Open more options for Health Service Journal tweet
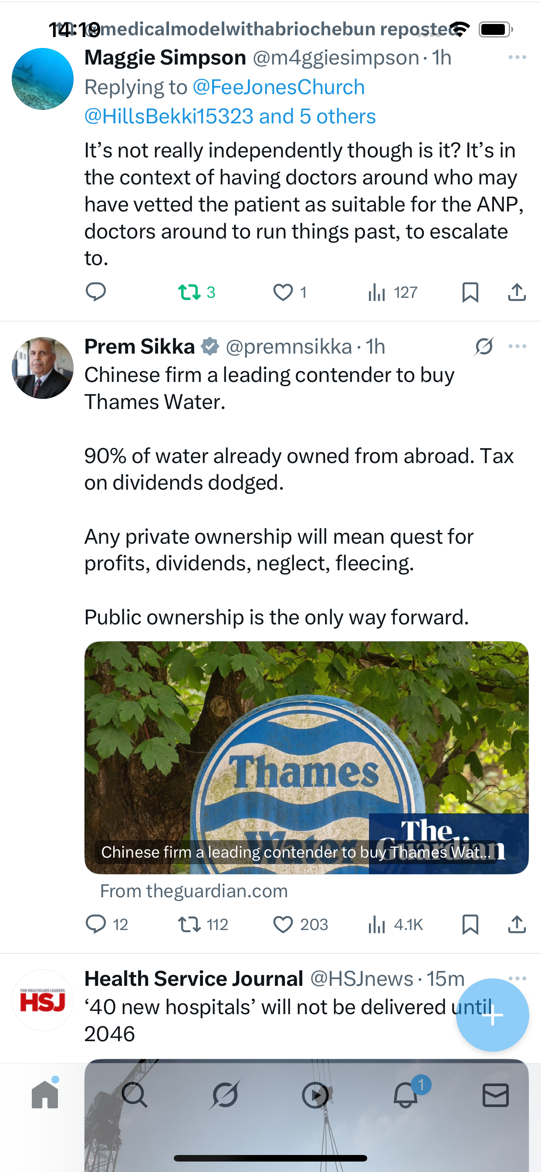Screen dimensions: 541x1172 (517, 978)
